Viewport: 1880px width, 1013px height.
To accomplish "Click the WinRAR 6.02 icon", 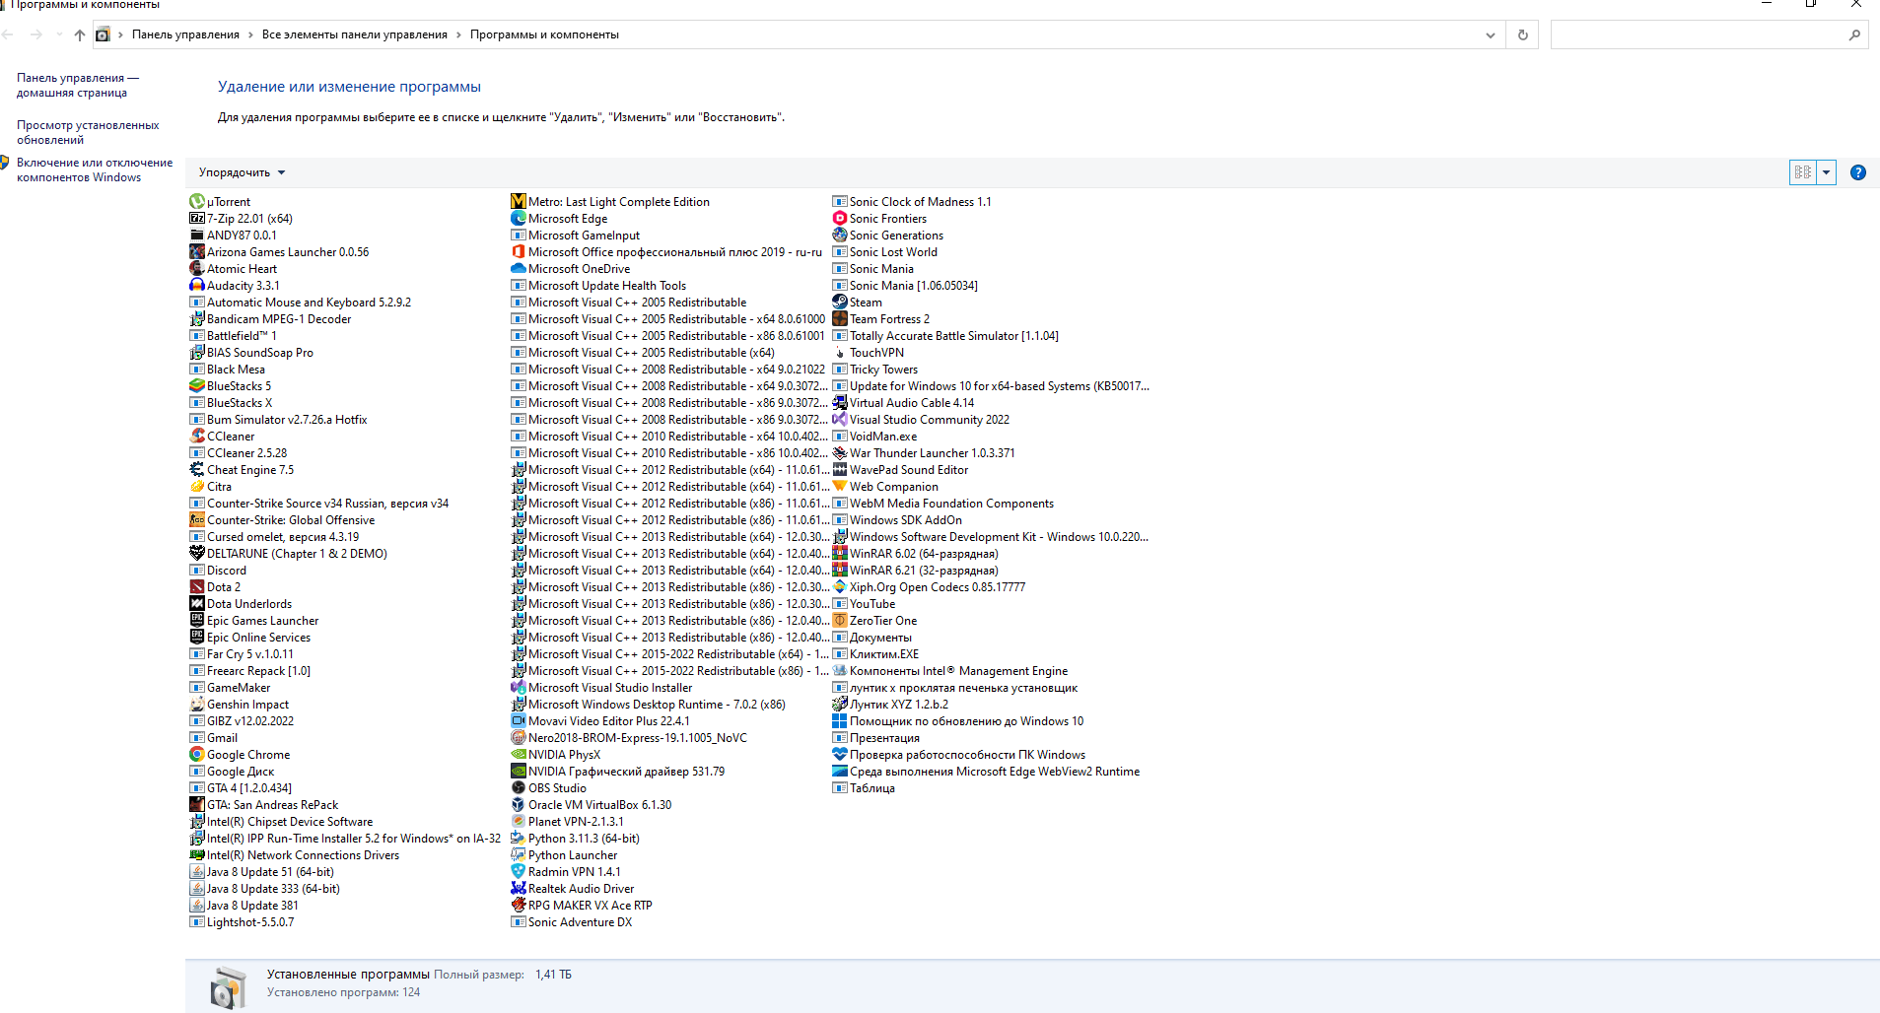I will pyautogui.click(x=840, y=553).
